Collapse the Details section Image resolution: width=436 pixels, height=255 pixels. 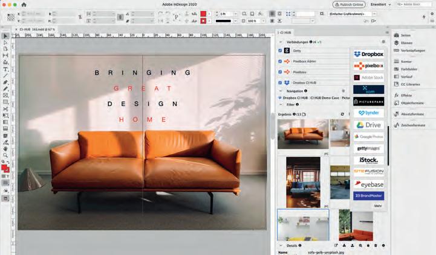(281, 245)
